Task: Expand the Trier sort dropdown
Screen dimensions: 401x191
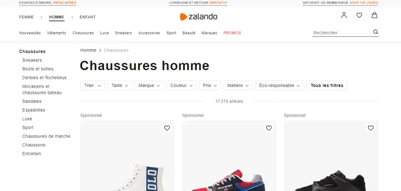Action: coord(92,85)
